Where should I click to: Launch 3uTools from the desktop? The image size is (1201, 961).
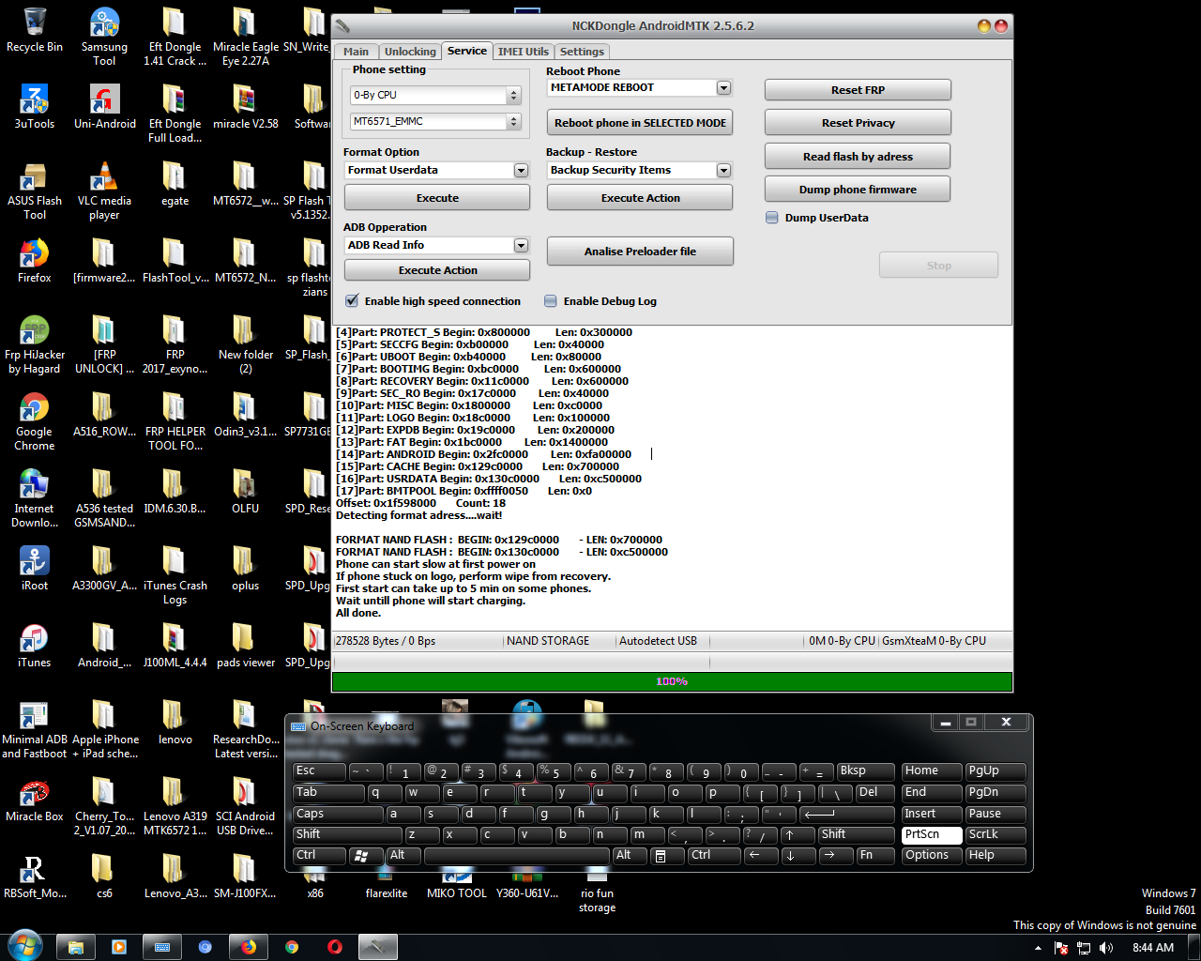pyautogui.click(x=35, y=107)
